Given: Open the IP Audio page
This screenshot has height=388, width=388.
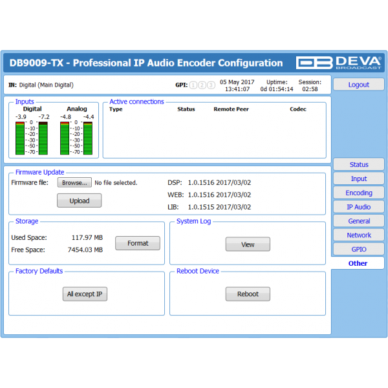Looking at the screenshot, I should [358, 207].
